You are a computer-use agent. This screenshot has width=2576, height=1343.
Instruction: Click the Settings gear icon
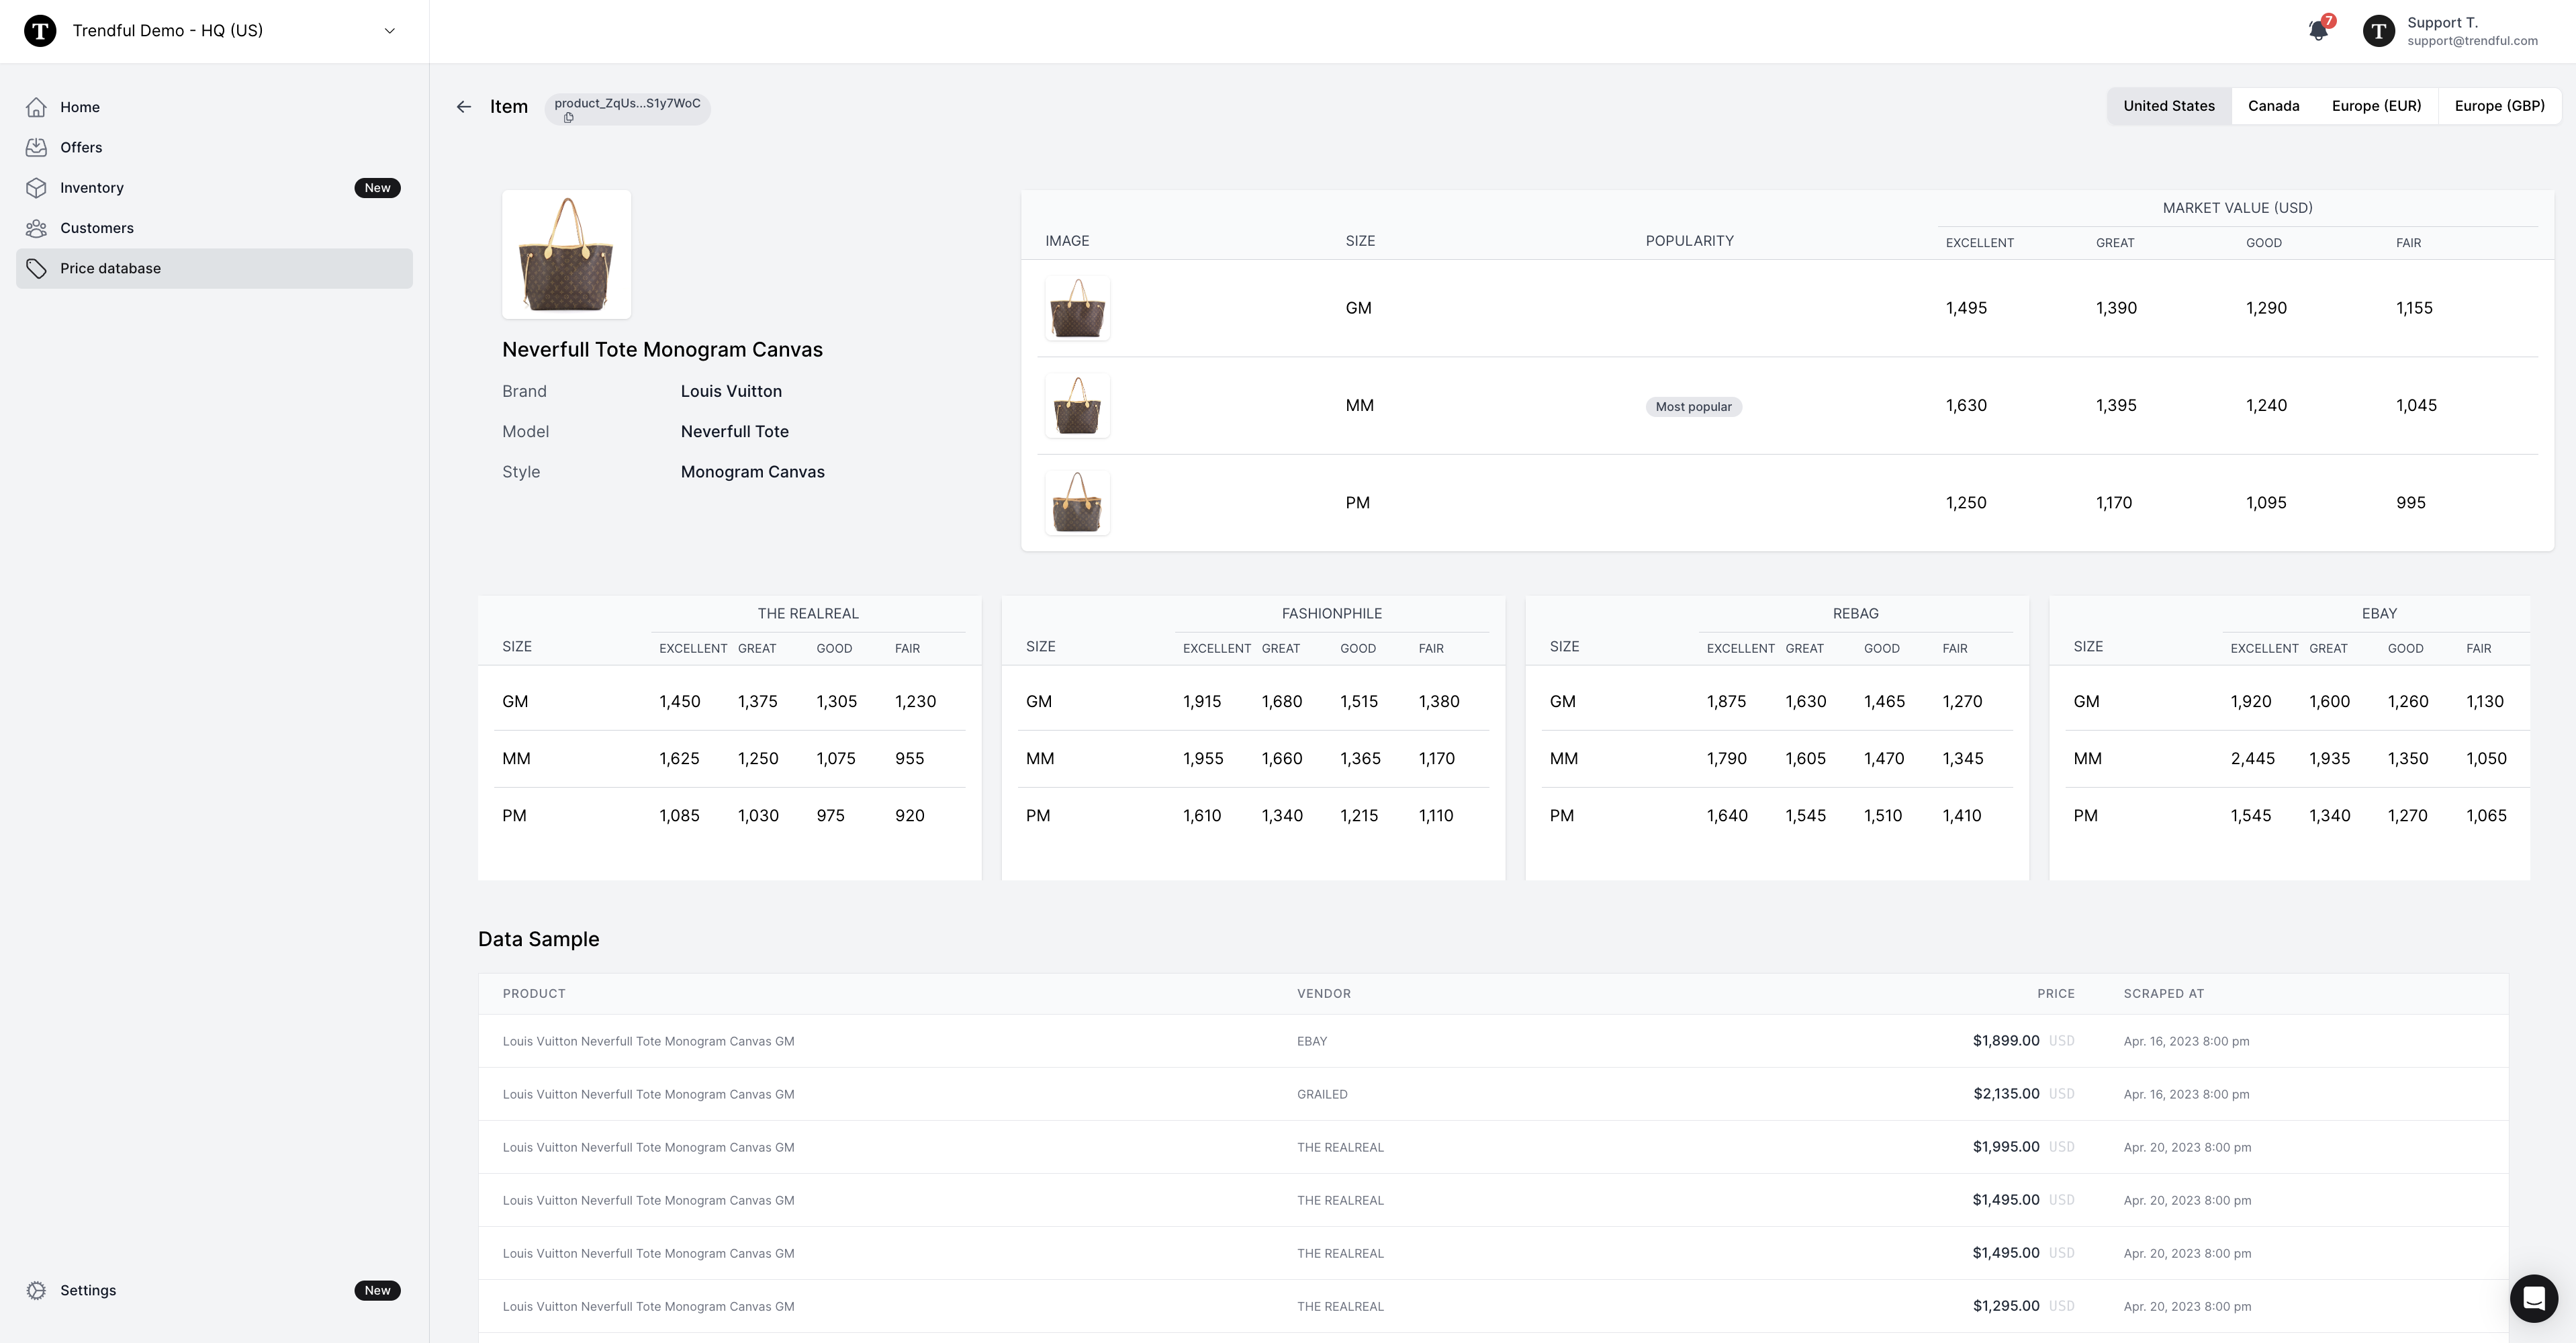37,1290
